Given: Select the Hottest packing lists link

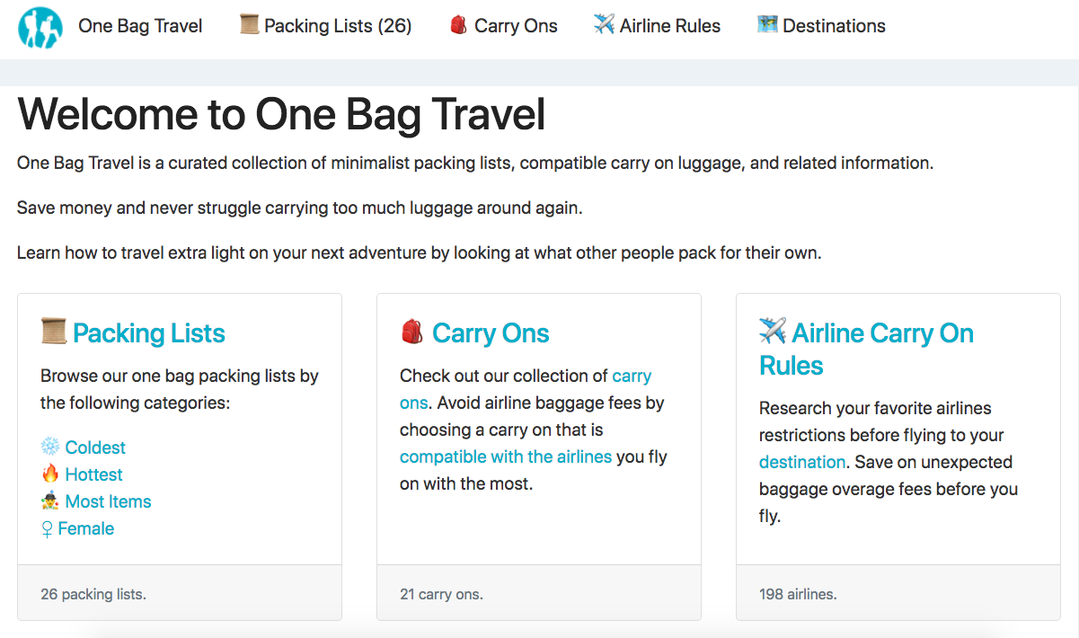Looking at the screenshot, I should (x=93, y=474).
